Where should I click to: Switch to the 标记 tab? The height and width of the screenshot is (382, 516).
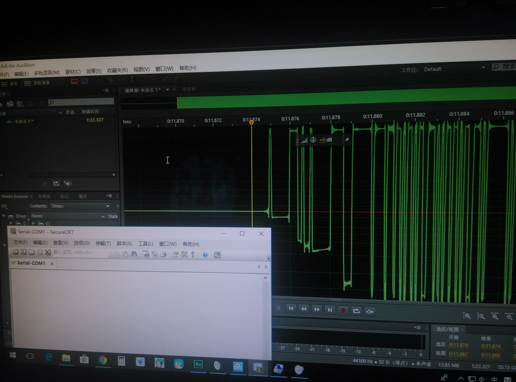point(64,196)
